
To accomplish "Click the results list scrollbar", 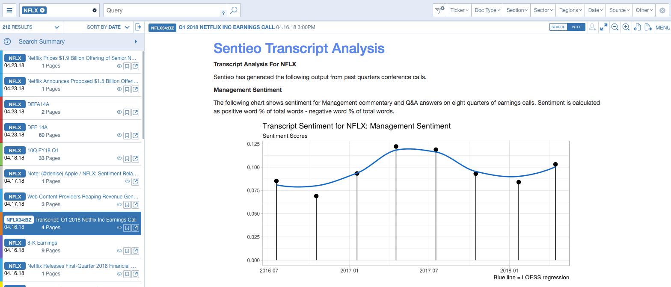I will [x=143, y=95].
